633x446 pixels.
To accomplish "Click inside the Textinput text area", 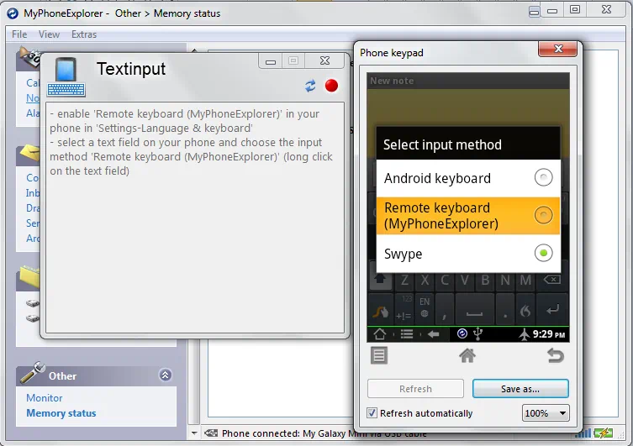I will [x=195, y=218].
